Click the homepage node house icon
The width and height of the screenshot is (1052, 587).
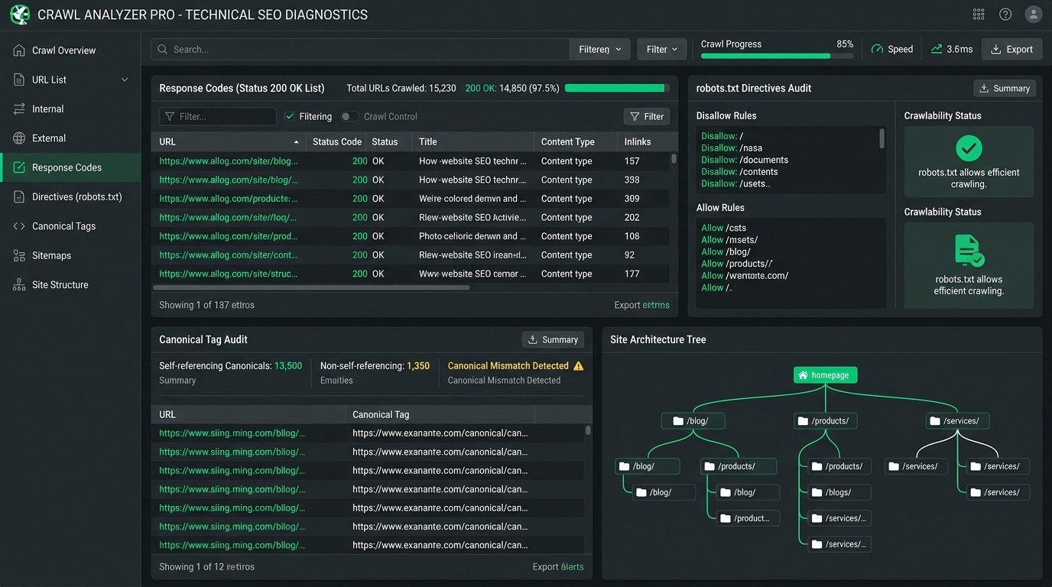coord(802,375)
